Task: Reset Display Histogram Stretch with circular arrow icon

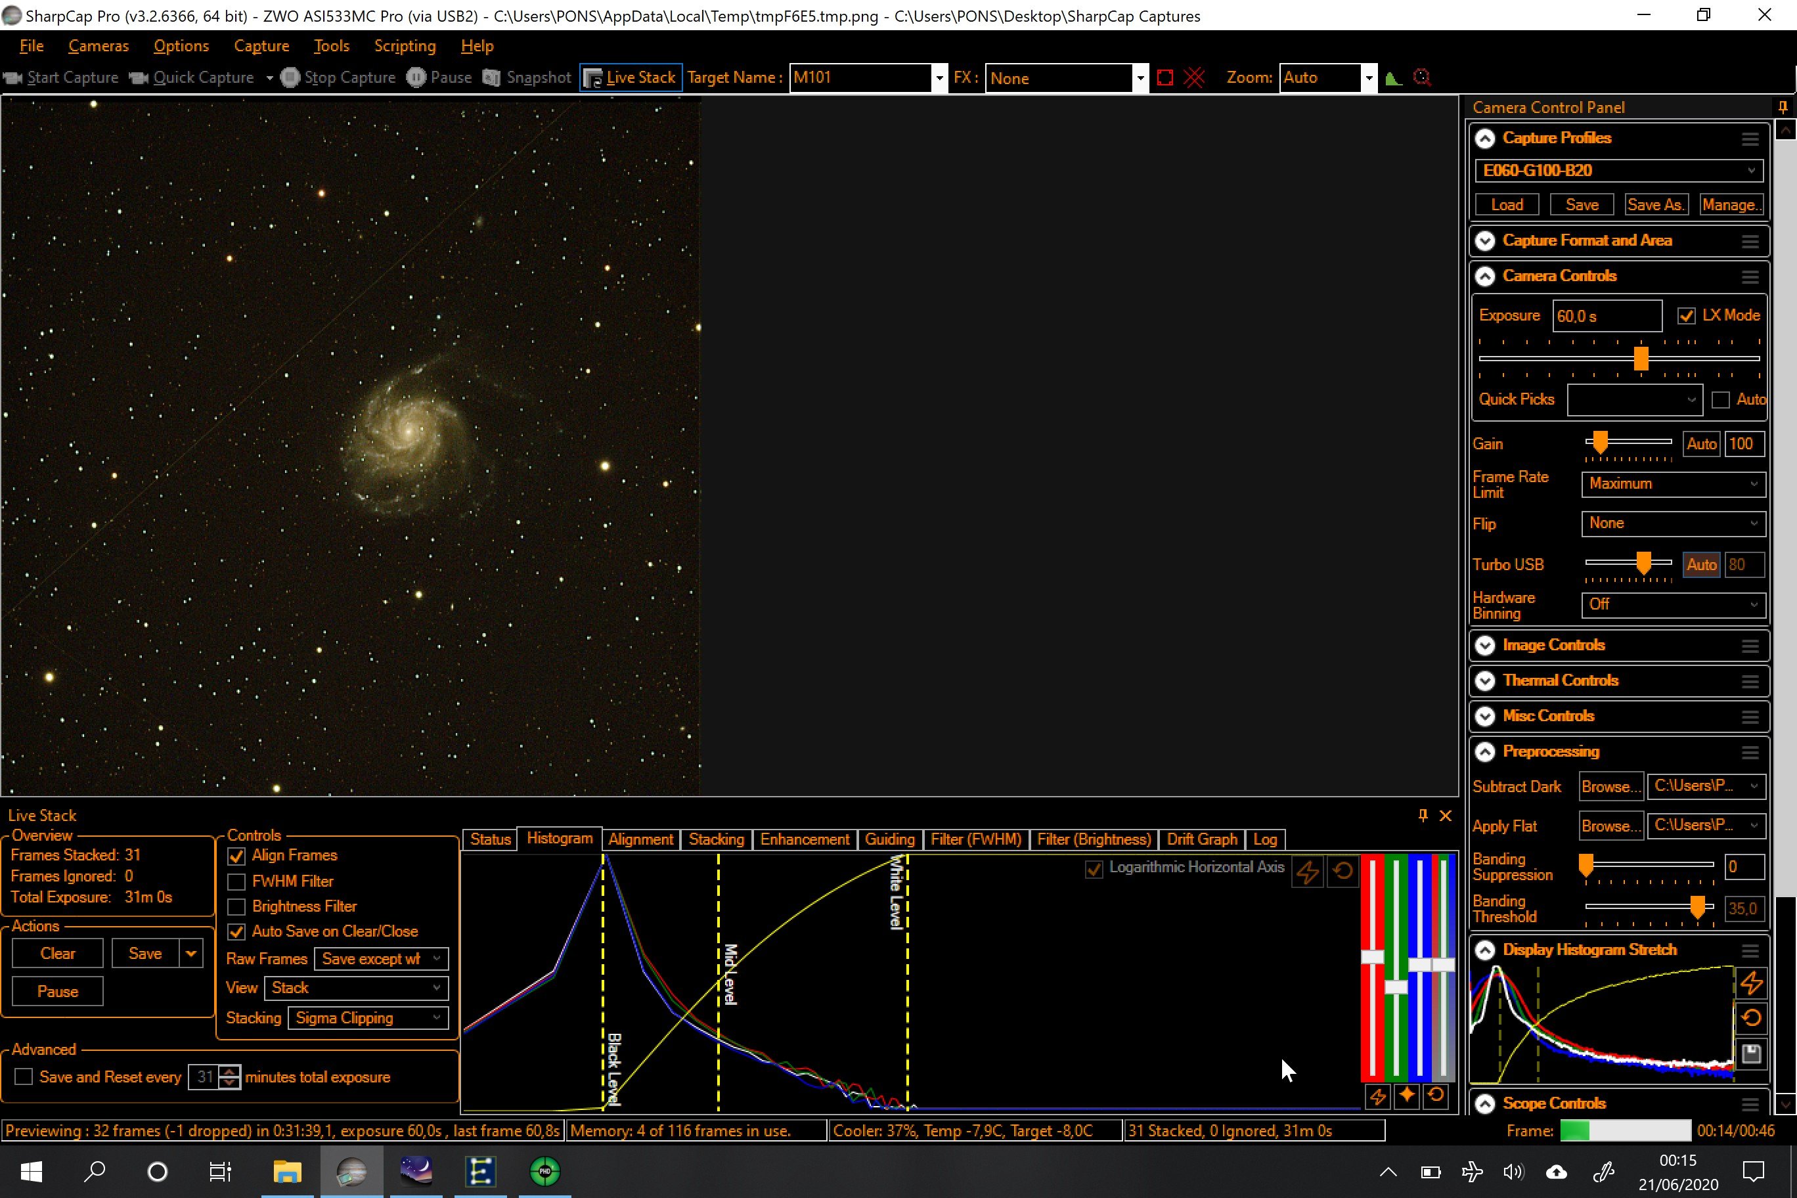Action: [1751, 1019]
